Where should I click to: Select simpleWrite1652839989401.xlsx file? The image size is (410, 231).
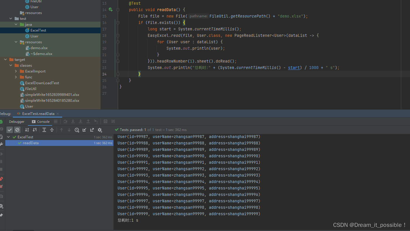coord(52,95)
